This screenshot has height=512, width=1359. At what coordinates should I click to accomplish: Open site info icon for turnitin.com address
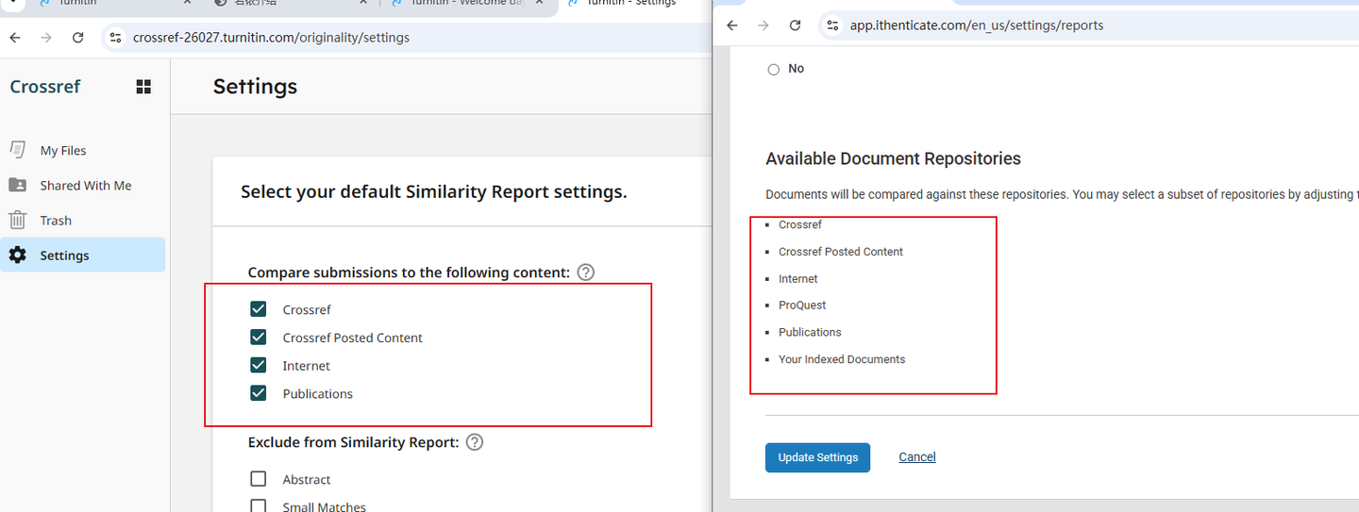point(115,38)
